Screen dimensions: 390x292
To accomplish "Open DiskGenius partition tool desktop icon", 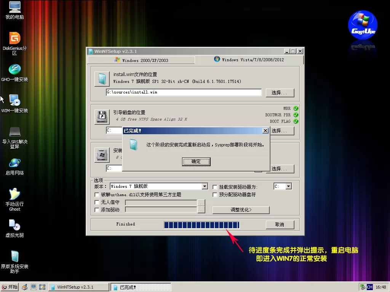I will click(x=14, y=38).
